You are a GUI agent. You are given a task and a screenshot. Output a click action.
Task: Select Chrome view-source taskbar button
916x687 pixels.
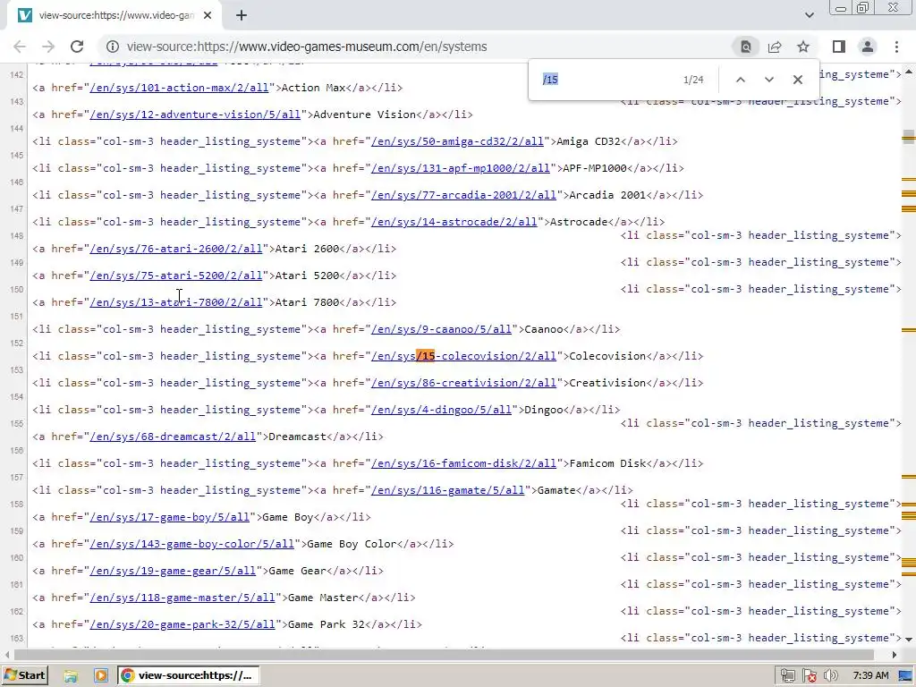click(x=188, y=676)
